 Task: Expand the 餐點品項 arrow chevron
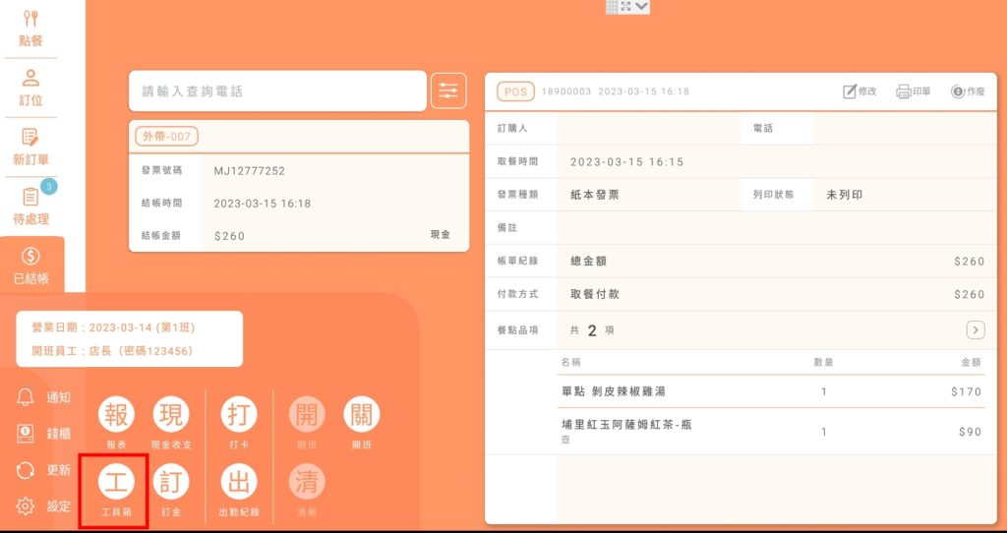[x=975, y=329]
